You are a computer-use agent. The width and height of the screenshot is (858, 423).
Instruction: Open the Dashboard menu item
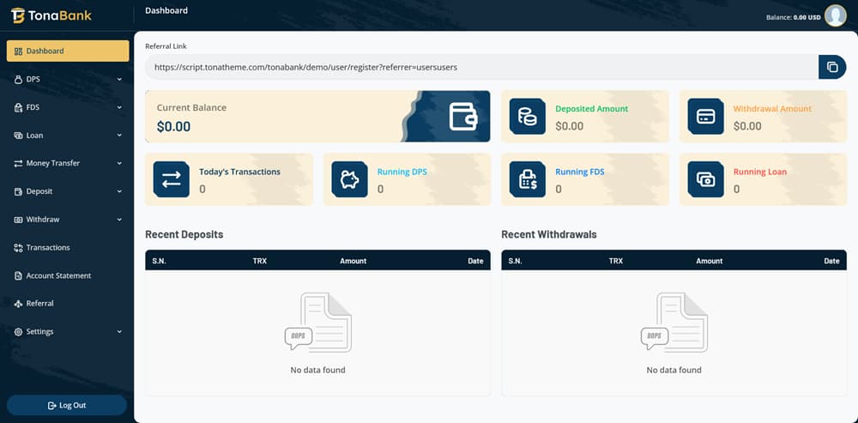(68, 51)
